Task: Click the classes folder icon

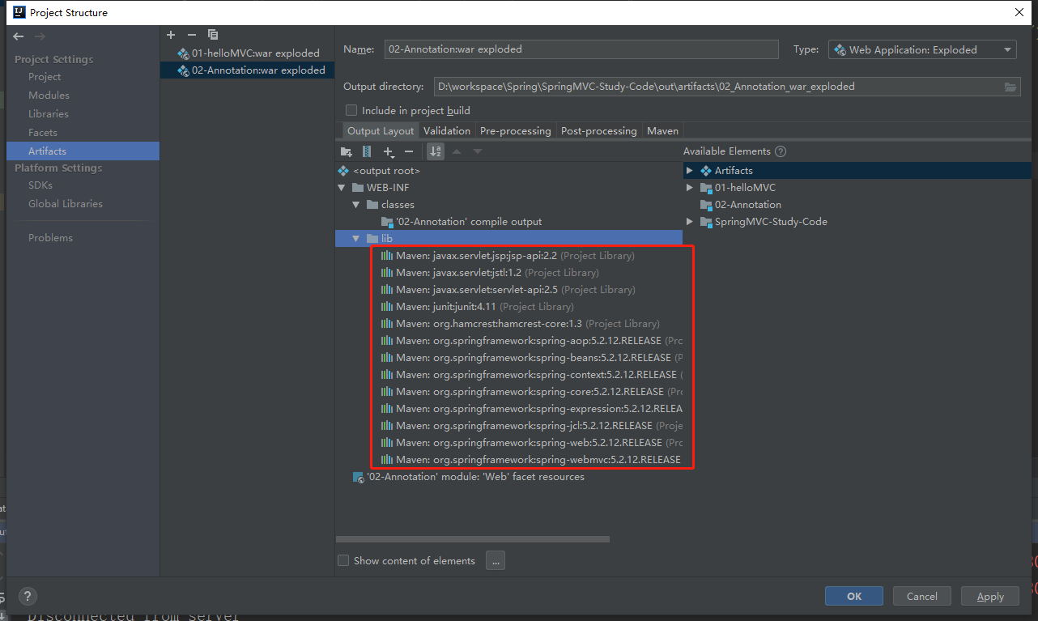Action: (x=372, y=205)
